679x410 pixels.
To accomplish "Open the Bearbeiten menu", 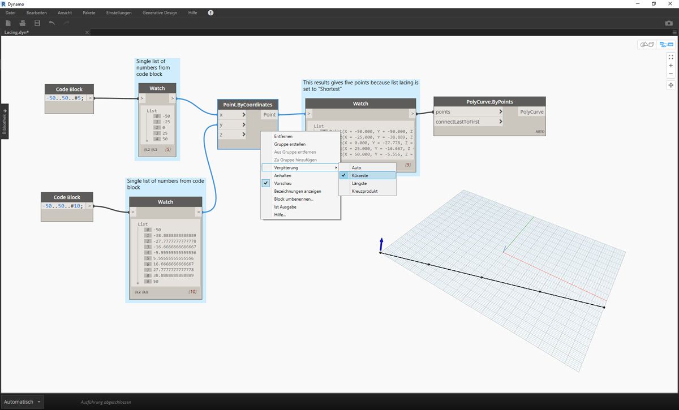I will click(37, 12).
